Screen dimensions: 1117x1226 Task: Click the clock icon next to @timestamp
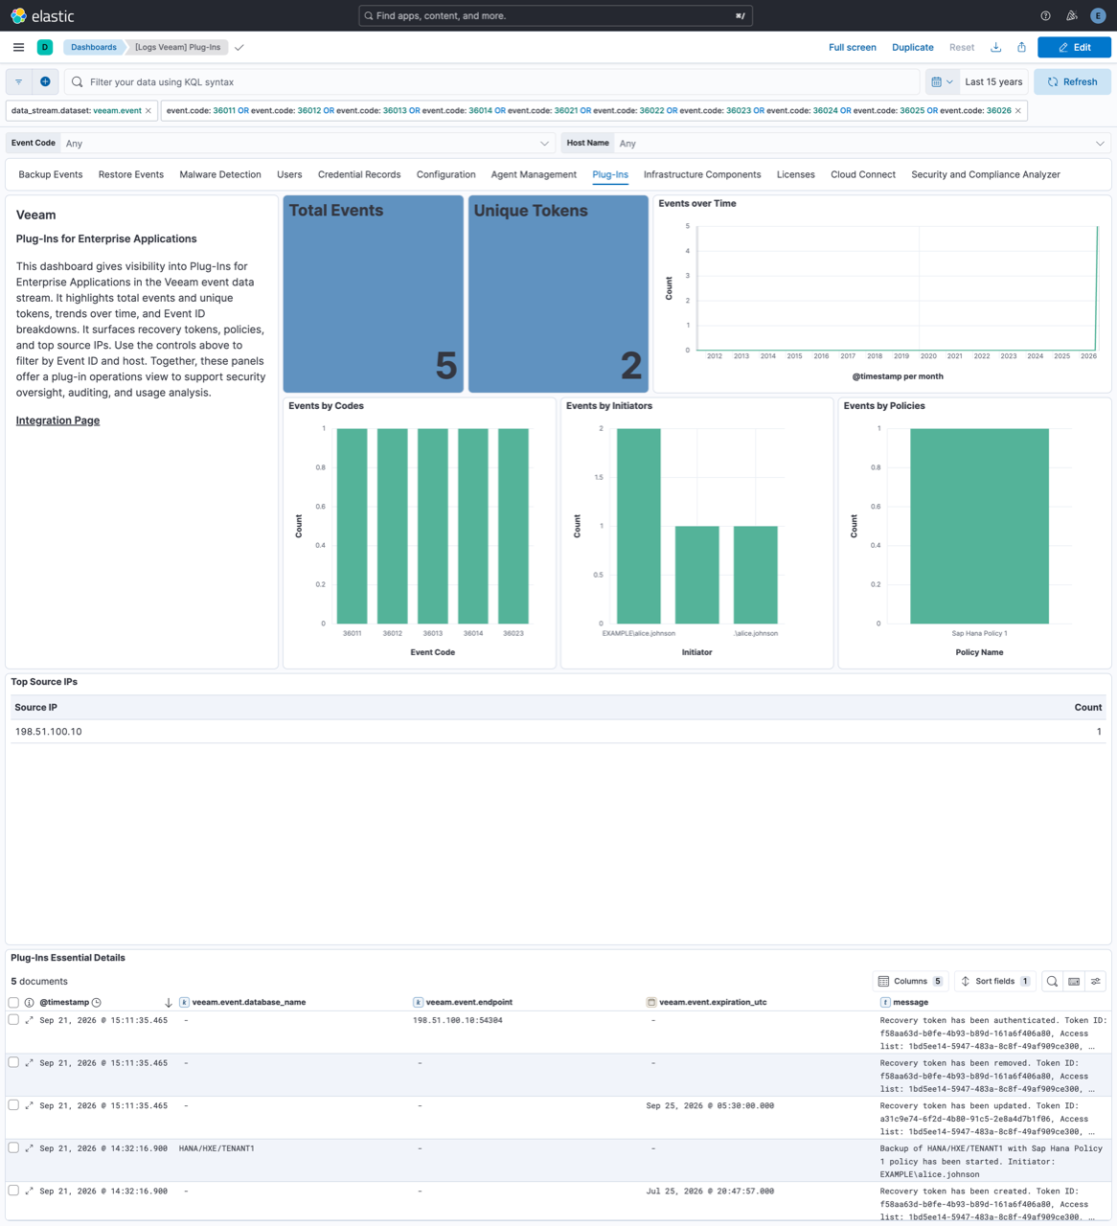tap(97, 1003)
